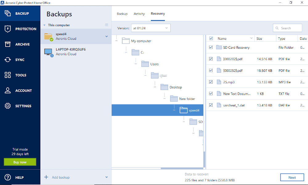This screenshot has width=308, height=185.
Task: Click the Protection shield icon
Action: (x=8, y=29)
